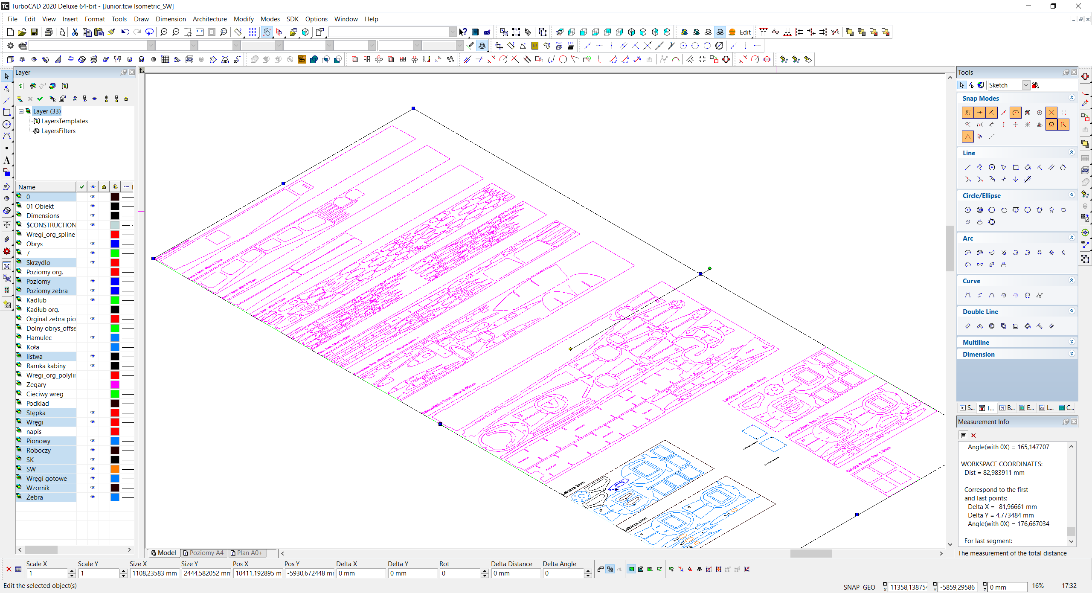
Task: Click the Paste clipboard icon
Action: click(x=99, y=32)
